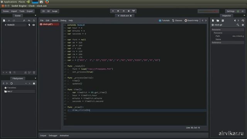Add a new node with plus icon
The width and height of the screenshot is (247, 139).
click(x=9, y=20)
